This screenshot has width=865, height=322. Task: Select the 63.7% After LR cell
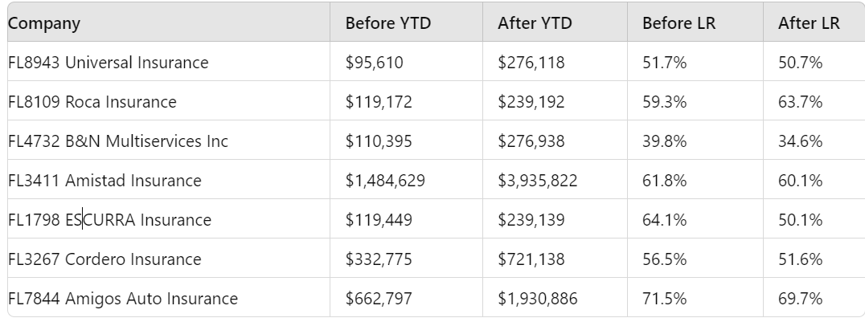coord(800,102)
